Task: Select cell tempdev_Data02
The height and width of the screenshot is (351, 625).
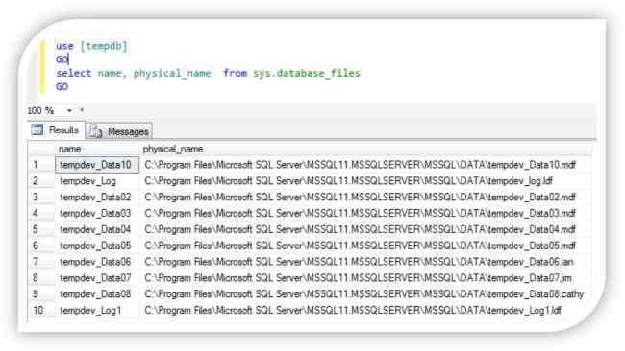Action: point(97,198)
